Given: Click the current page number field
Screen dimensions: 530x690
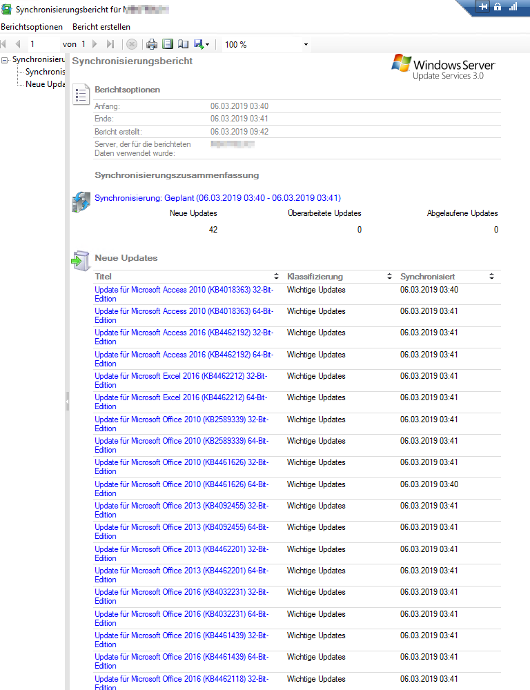Looking at the screenshot, I should pyautogui.click(x=43, y=44).
